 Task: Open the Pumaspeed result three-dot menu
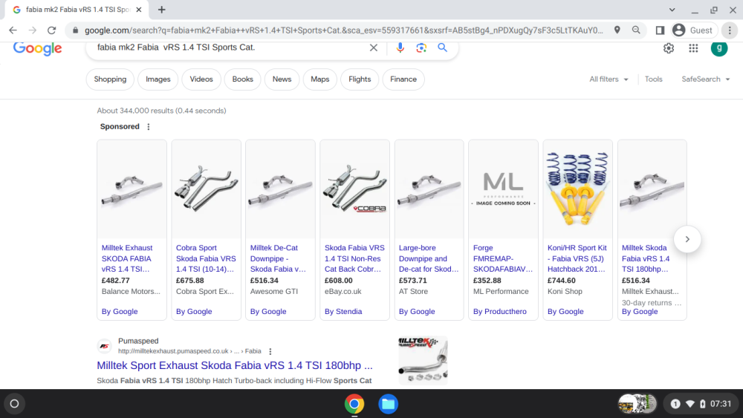click(270, 351)
